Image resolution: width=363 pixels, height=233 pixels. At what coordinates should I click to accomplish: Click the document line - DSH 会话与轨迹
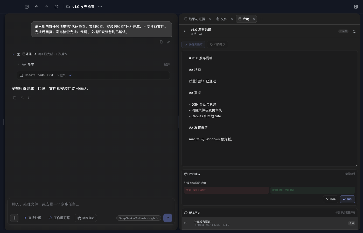pos(203,104)
